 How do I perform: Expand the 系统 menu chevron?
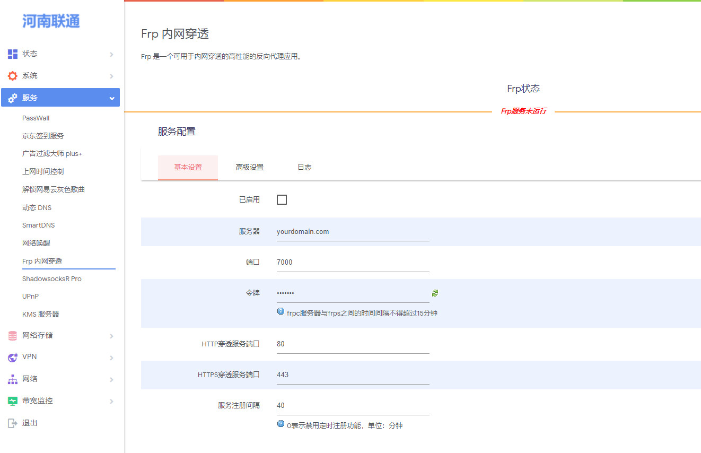tap(111, 76)
